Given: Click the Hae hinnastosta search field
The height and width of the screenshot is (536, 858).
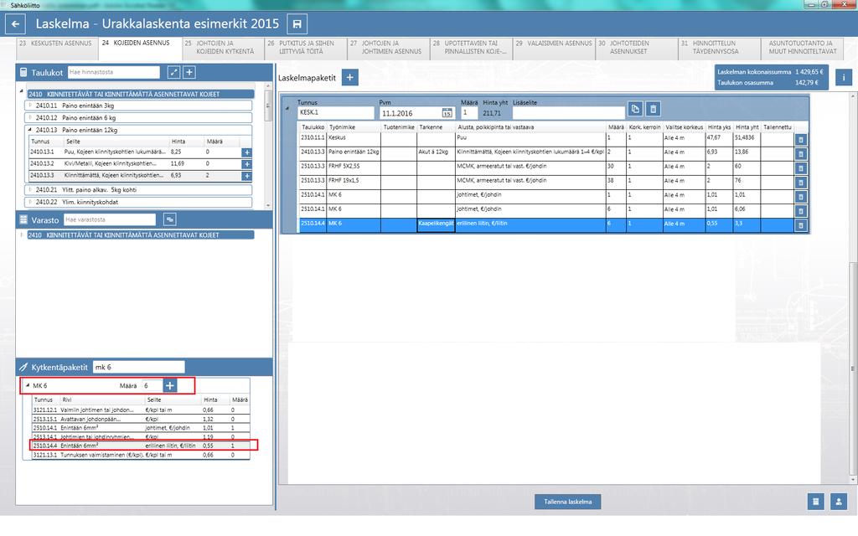Looking at the screenshot, I should pyautogui.click(x=114, y=72).
